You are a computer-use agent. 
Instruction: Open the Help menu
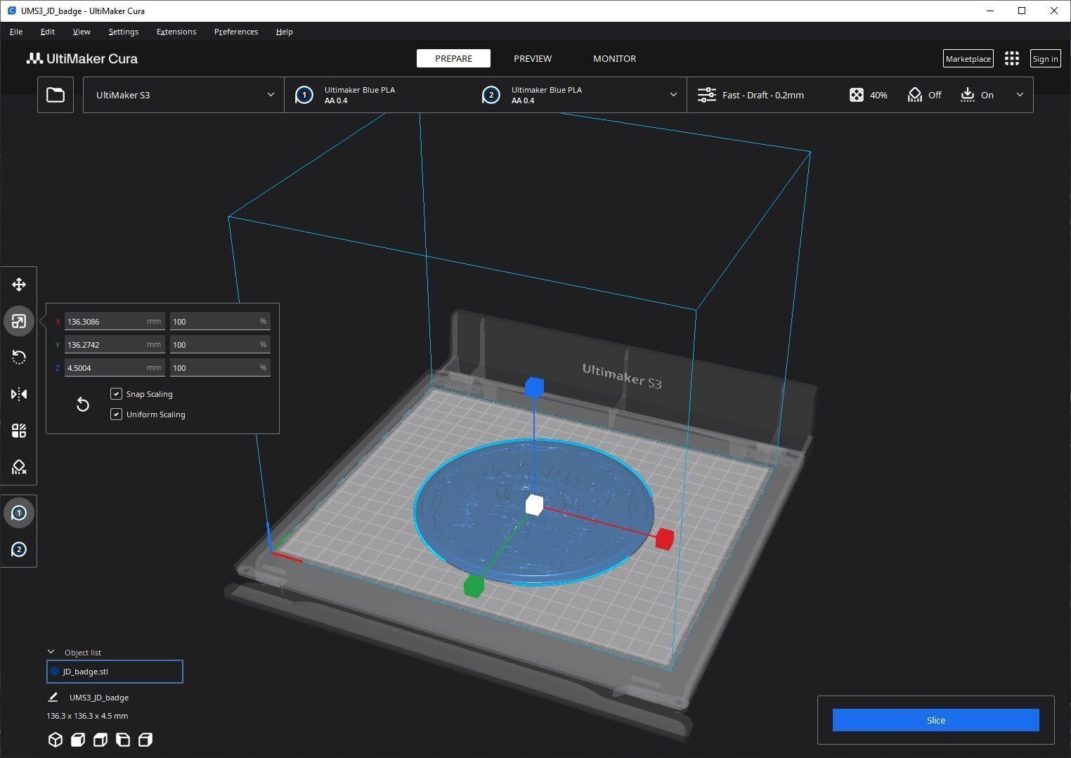click(285, 32)
